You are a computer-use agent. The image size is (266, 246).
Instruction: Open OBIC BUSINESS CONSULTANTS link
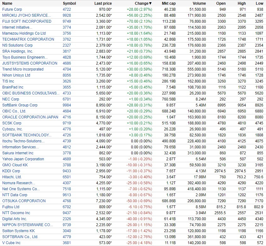point(31,93)
